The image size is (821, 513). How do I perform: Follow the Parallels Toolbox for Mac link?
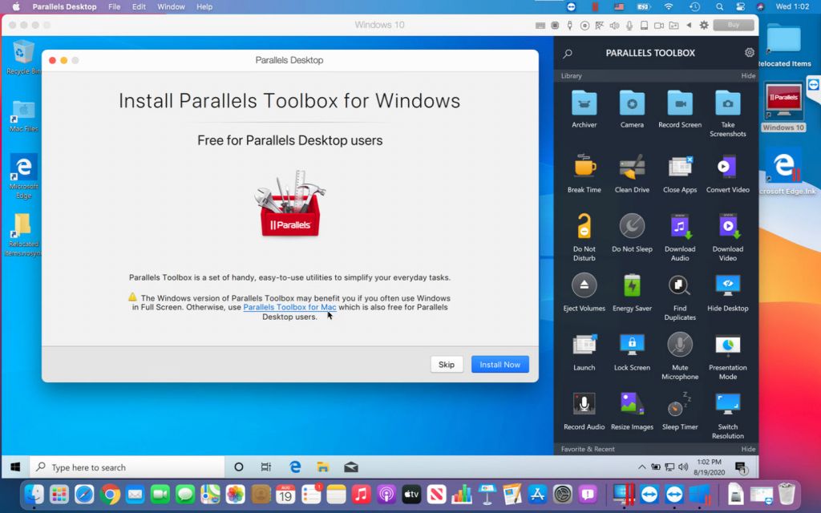click(x=289, y=306)
